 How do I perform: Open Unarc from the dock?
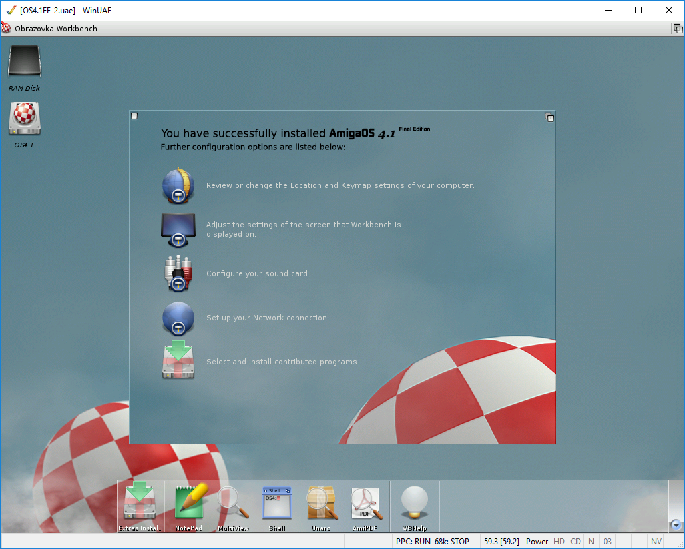coord(321,503)
